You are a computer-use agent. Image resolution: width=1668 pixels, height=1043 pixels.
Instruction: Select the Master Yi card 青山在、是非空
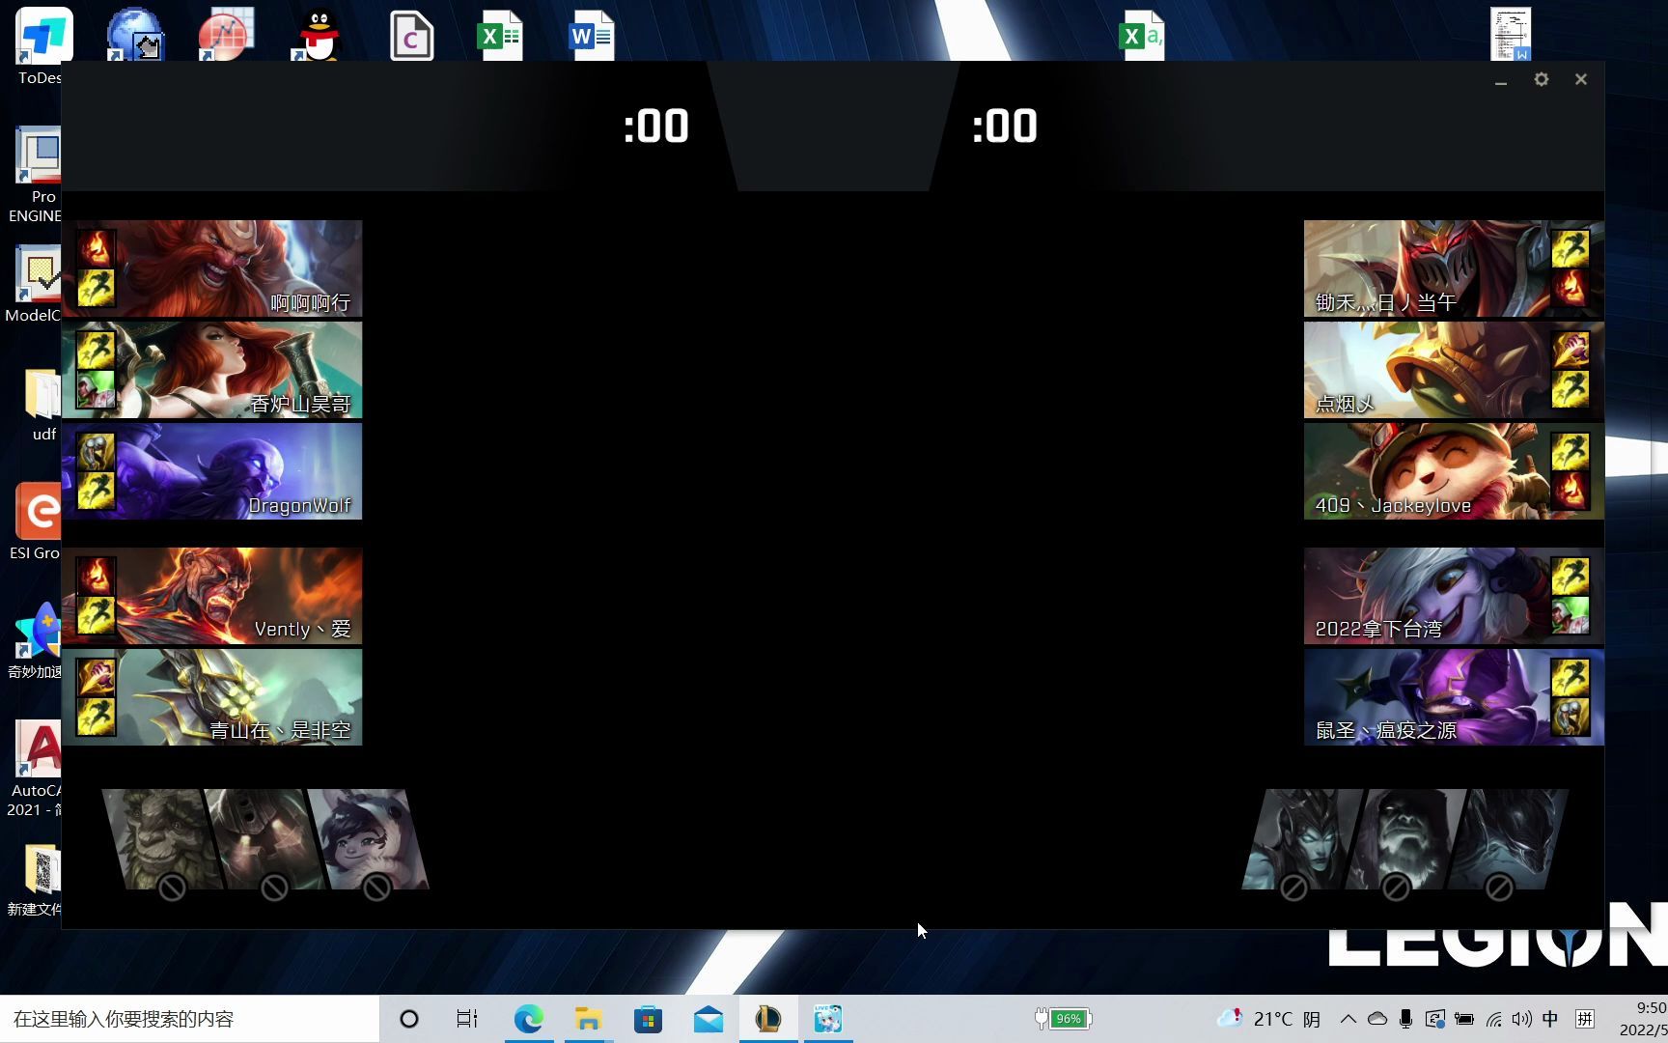click(212, 697)
